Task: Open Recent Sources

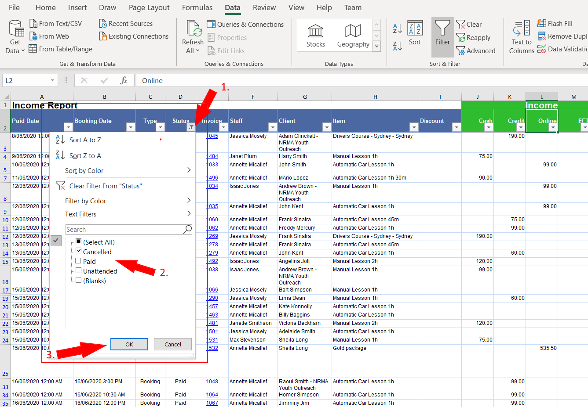Action: (x=126, y=24)
